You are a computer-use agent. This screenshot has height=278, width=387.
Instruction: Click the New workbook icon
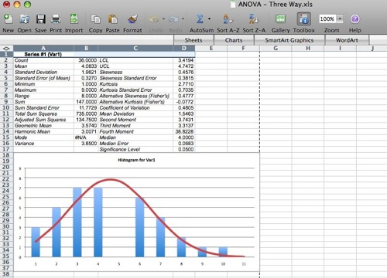click(x=8, y=19)
